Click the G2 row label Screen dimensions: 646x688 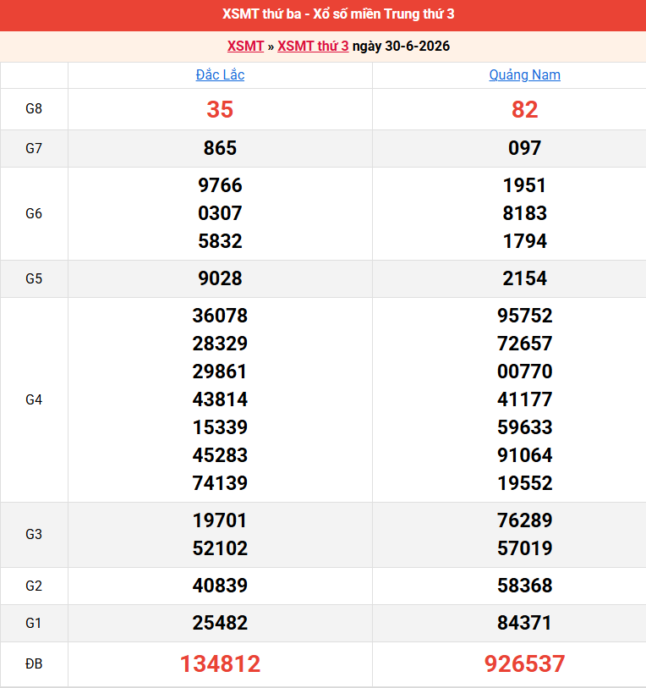coord(34,586)
